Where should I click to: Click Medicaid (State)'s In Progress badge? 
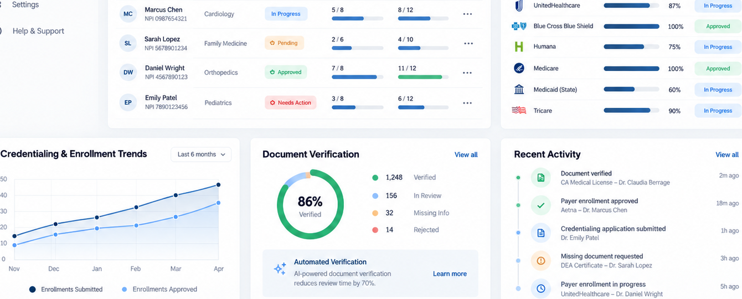(718, 90)
